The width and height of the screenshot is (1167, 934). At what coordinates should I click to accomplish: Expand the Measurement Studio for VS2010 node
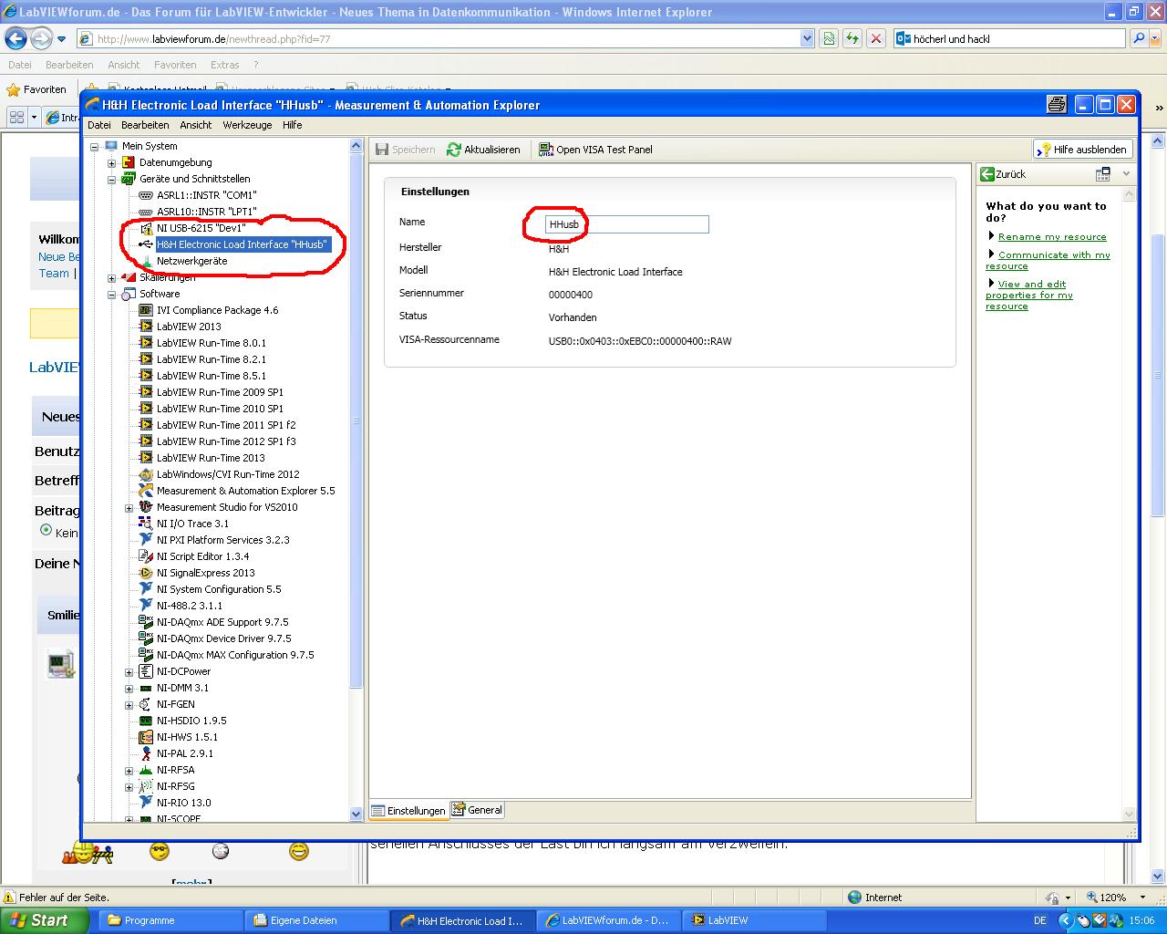(x=129, y=507)
